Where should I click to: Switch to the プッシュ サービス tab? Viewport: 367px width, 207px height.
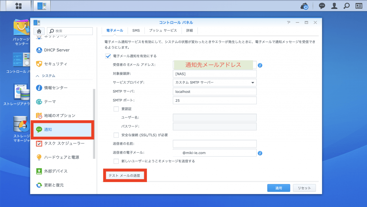click(163, 31)
